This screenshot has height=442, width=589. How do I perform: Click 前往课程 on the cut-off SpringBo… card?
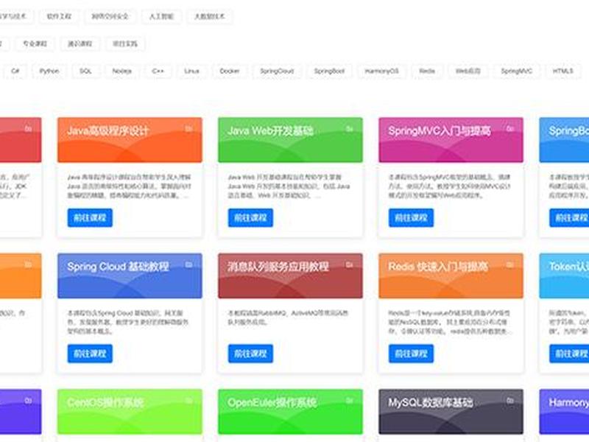click(569, 217)
